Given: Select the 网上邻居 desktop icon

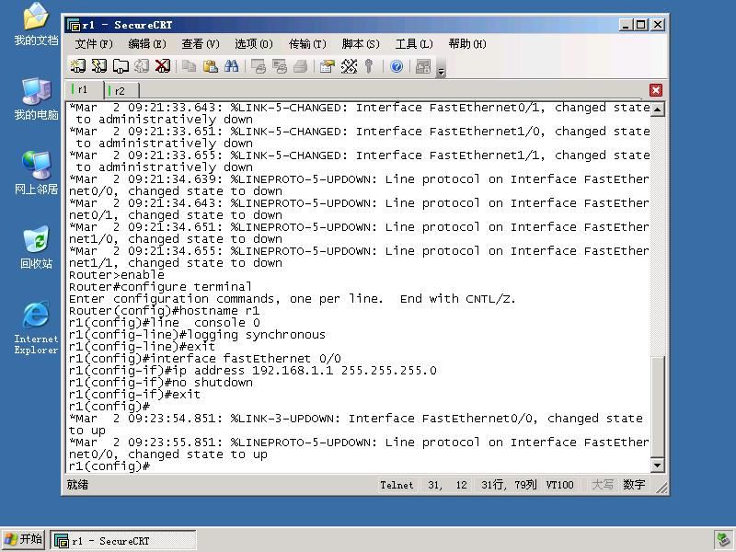Looking at the screenshot, I should tap(36, 173).
